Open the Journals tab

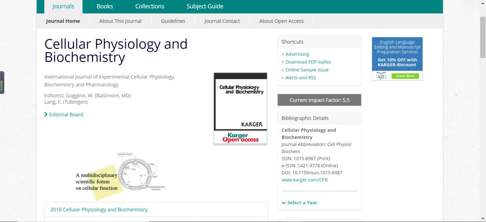pos(63,6)
